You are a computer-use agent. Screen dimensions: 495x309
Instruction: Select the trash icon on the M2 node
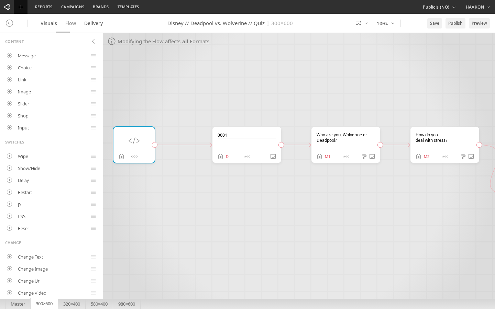coord(418,157)
